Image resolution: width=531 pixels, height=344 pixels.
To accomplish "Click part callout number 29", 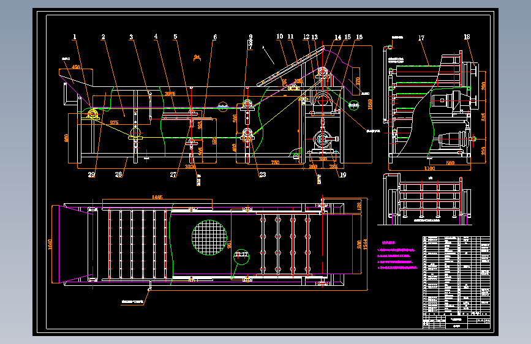I will (91, 174).
